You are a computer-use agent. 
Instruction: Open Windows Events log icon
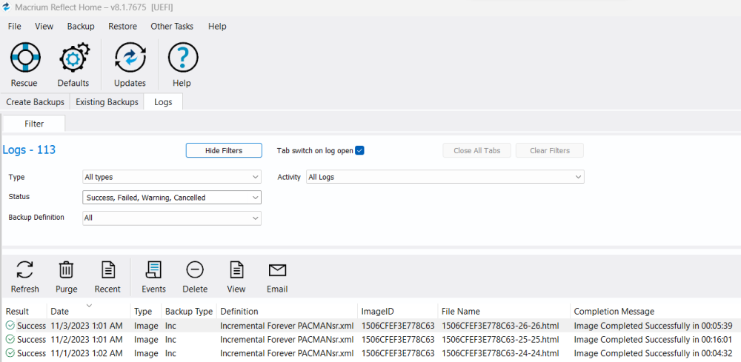(153, 277)
